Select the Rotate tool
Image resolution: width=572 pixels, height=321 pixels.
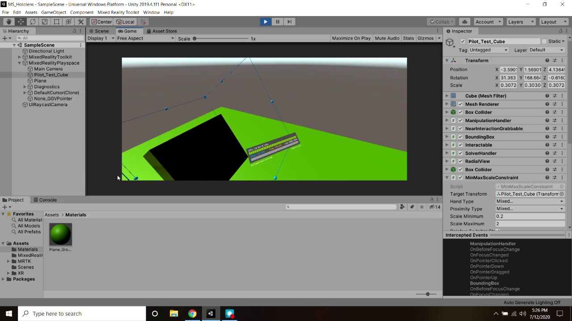[x=33, y=21]
